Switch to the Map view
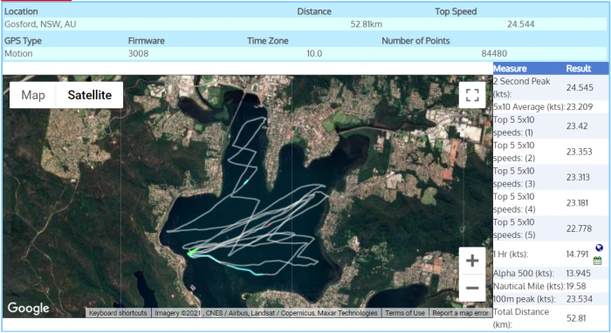 pos(33,95)
